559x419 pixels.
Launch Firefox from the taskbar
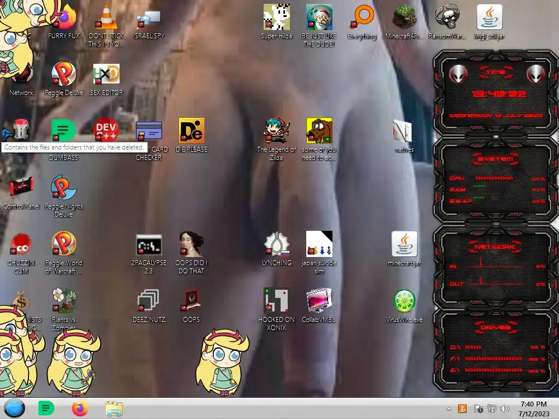point(80,408)
